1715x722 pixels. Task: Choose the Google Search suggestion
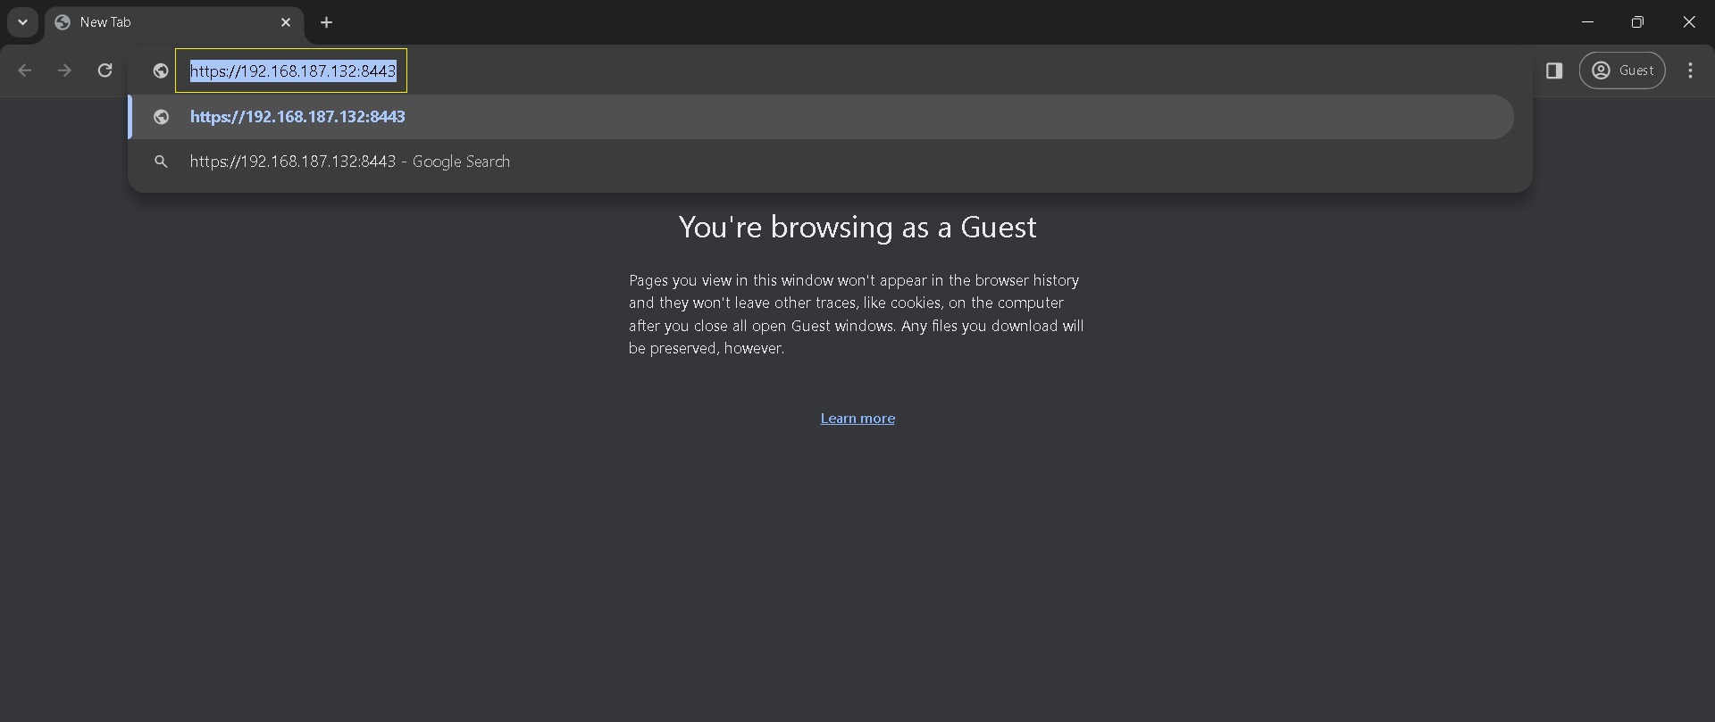(349, 162)
